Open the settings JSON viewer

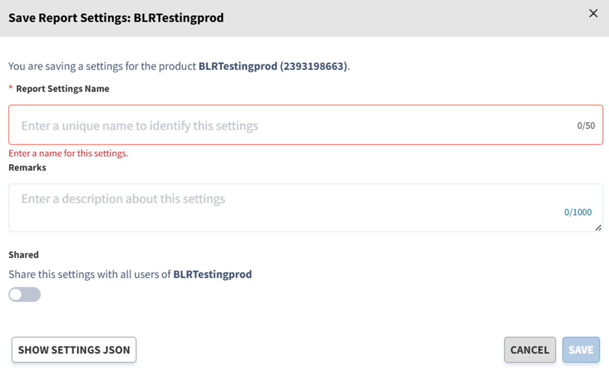click(x=74, y=350)
